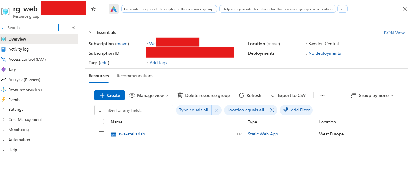Open the Azure Copilot icon

[113, 9]
